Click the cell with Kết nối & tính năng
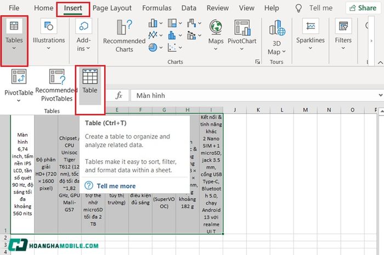Image resolution: width=384 pixels, height=255 pixels. [x=211, y=174]
